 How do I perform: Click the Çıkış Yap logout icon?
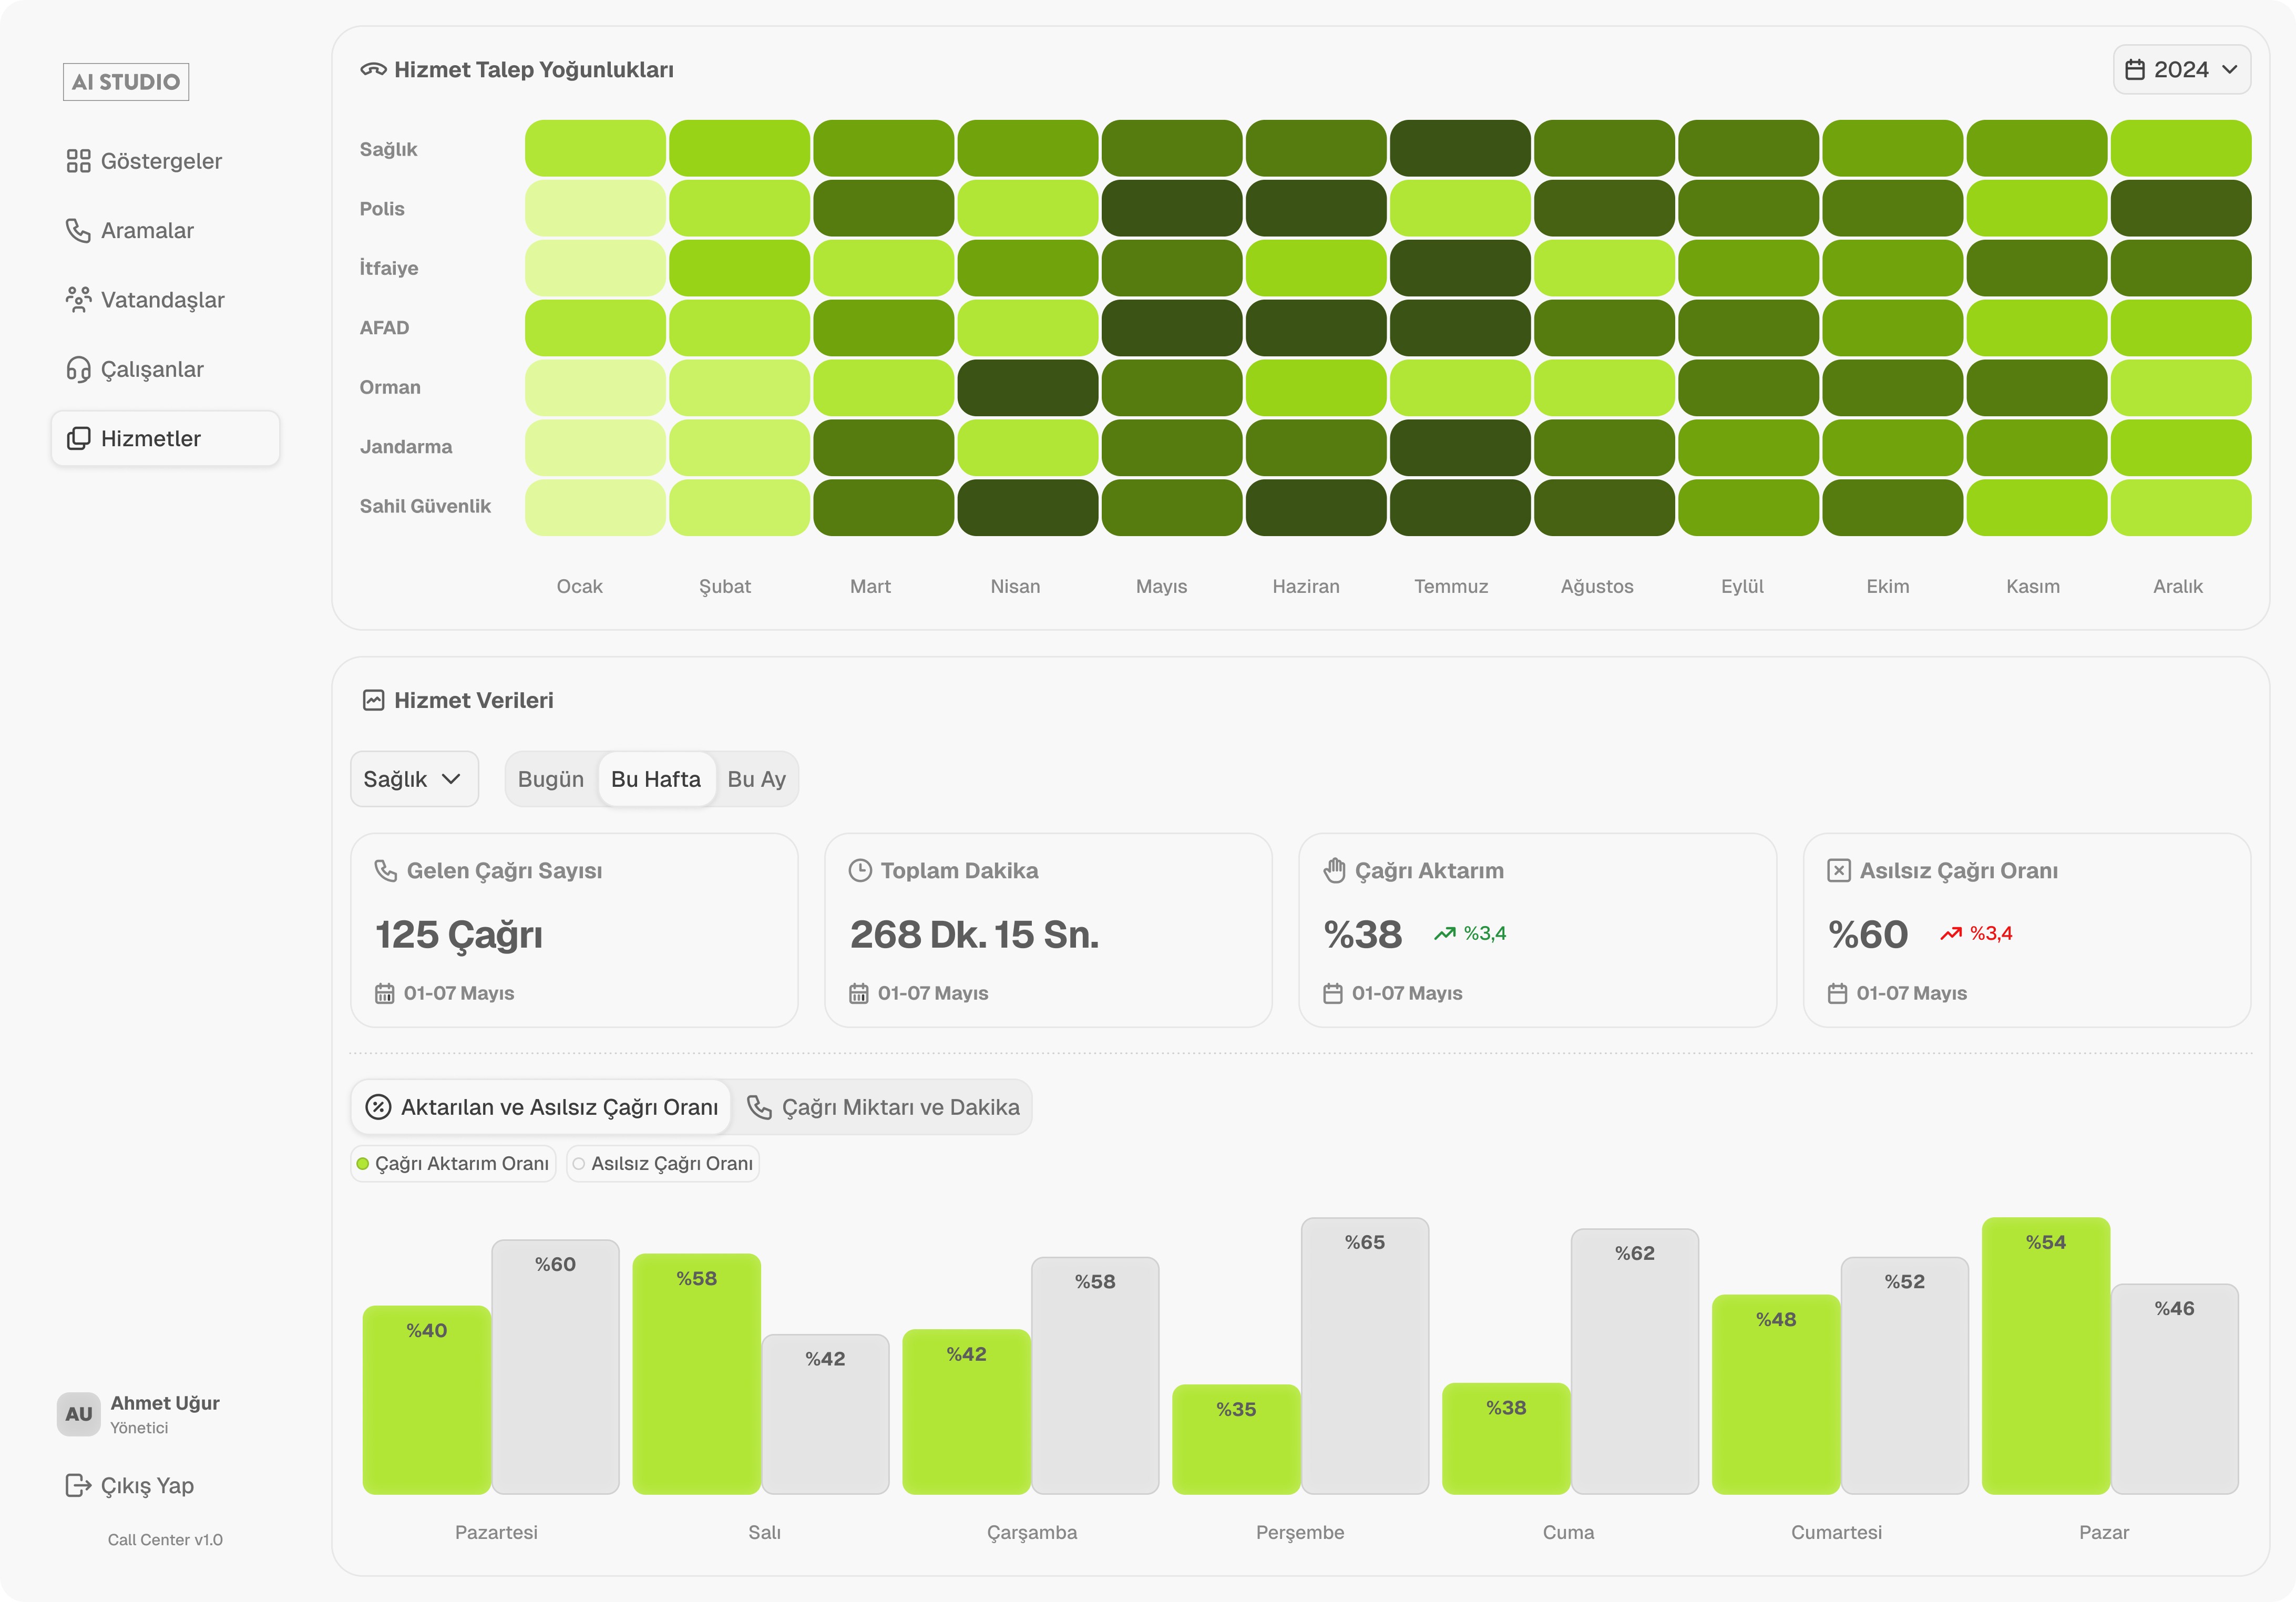click(x=78, y=1485)
